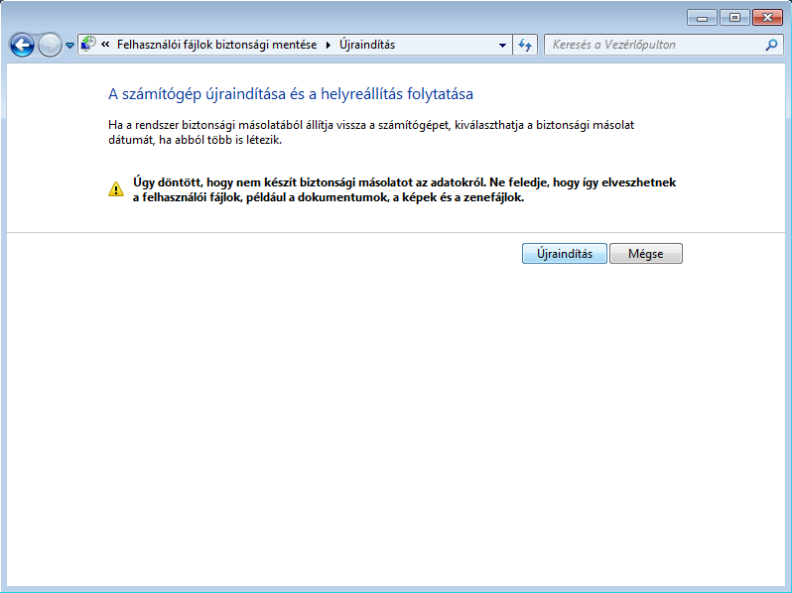792x593 pixels.
Task: Open the recent pages dropdown arrow
Action: [x=69, y=46]
